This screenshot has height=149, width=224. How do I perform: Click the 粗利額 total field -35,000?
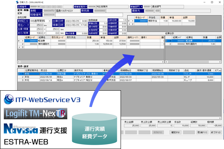(214, 126)
